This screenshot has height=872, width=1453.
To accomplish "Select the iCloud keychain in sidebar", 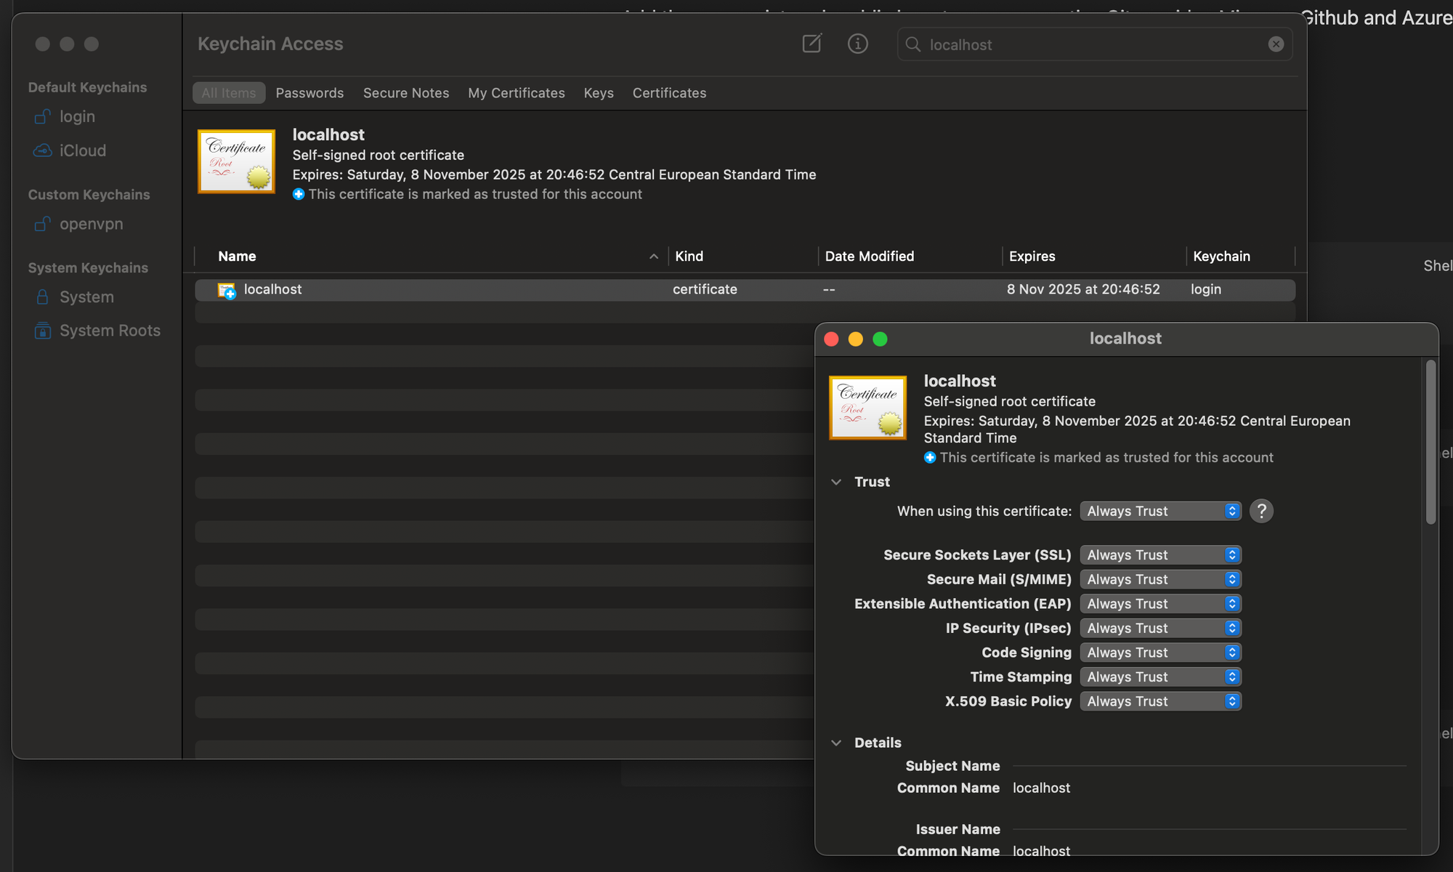I will click(82, 150).
